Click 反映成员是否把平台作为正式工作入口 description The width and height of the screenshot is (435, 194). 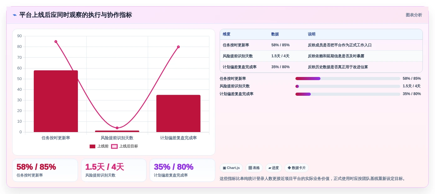click(x=340, y=45)
